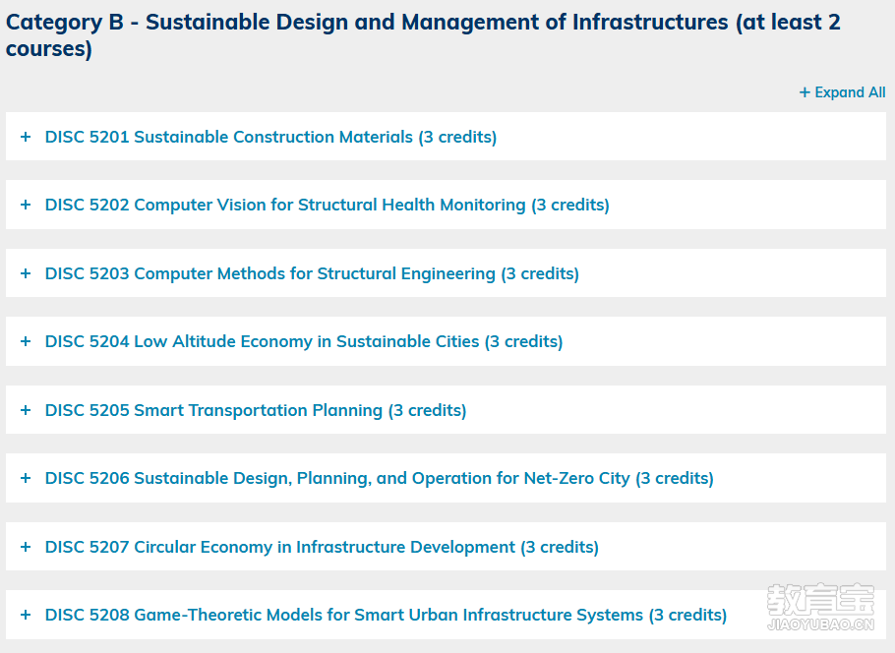Expand Circular Economy in Infrastructure Development
Screen dimensions: 895x653
click(x=322, y=548)
